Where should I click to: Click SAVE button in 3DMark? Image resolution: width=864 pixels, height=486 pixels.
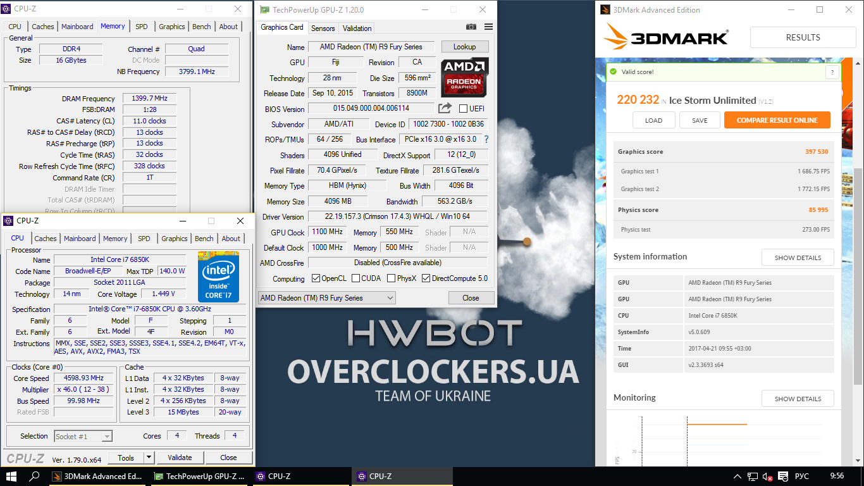(700, 120)
